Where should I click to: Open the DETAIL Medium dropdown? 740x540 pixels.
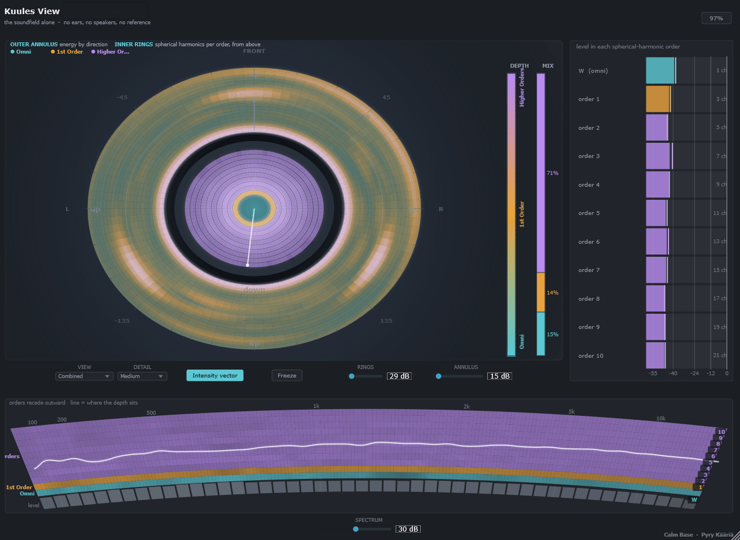(142, 376)
